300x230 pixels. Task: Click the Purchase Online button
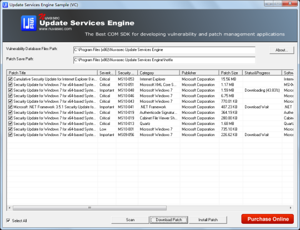(x=268, y=219)
